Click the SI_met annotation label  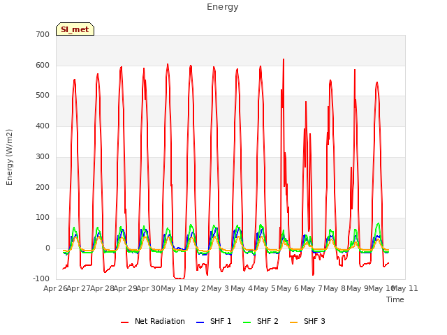[x=75, y=29]
